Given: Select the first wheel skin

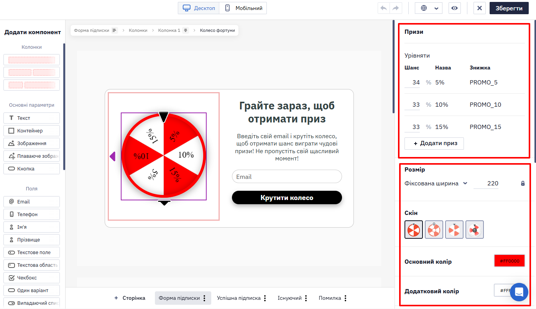Looking at the screenshot, I should point(414,230).
